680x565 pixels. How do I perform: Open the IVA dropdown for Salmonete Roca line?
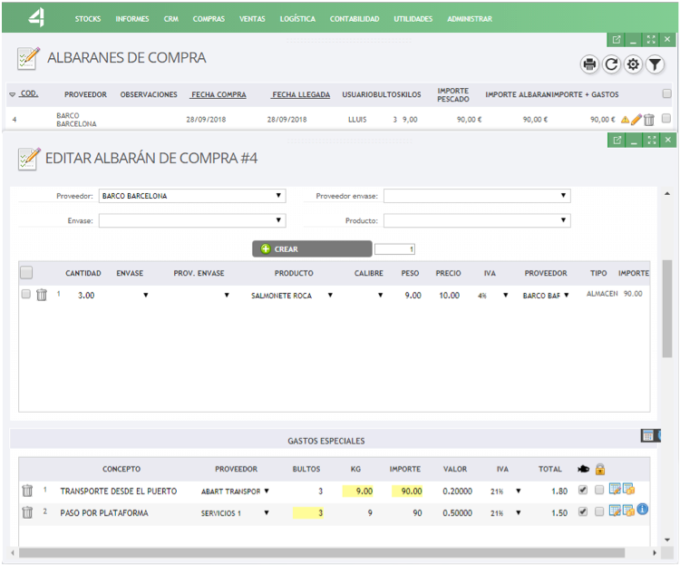pos(488,296)
